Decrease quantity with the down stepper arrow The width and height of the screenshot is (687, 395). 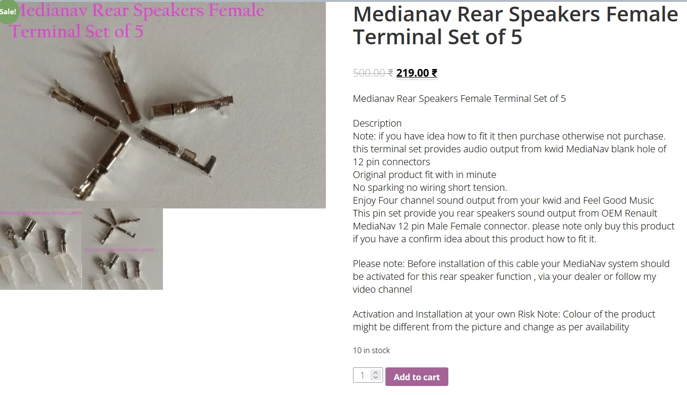pyautogui.click(x=375, y=378)
